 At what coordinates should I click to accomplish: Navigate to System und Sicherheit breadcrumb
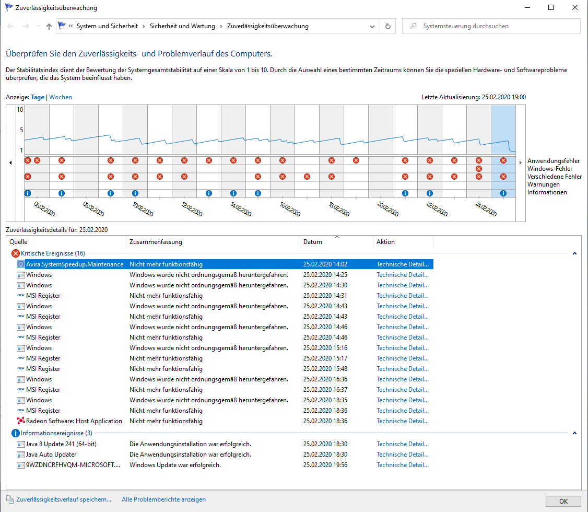pos(107,26)
